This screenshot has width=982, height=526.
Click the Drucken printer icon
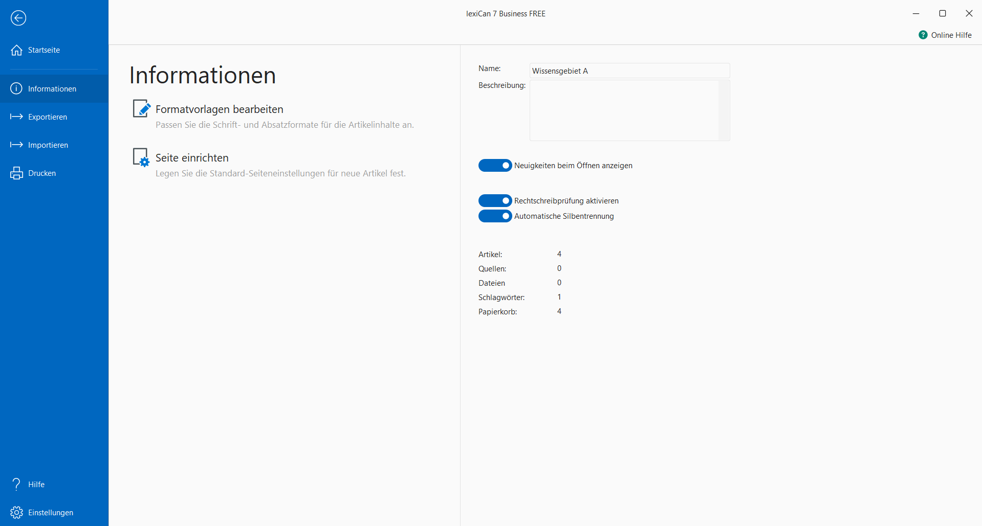pos(16,173)
